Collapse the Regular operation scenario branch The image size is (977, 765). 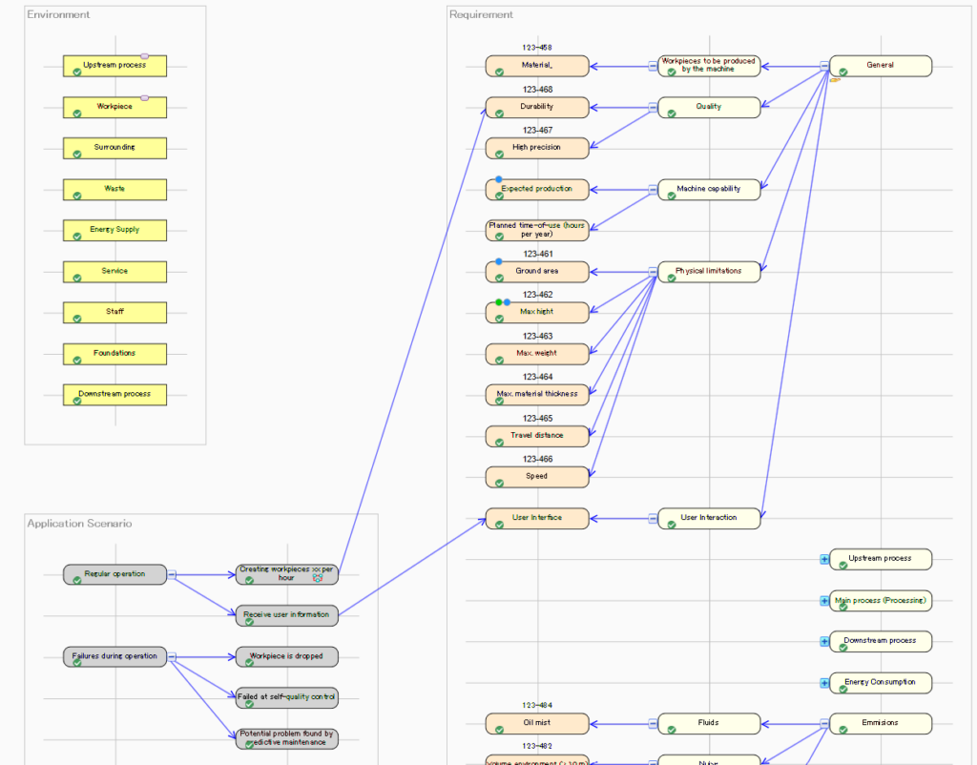[x=172, y=574]
